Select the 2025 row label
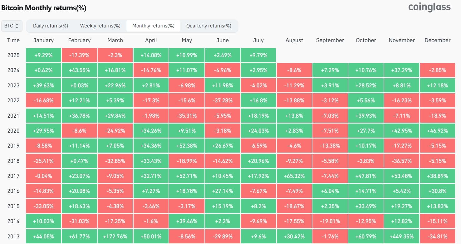The height and width of the screenshot is (244, 461). point(13,55)
